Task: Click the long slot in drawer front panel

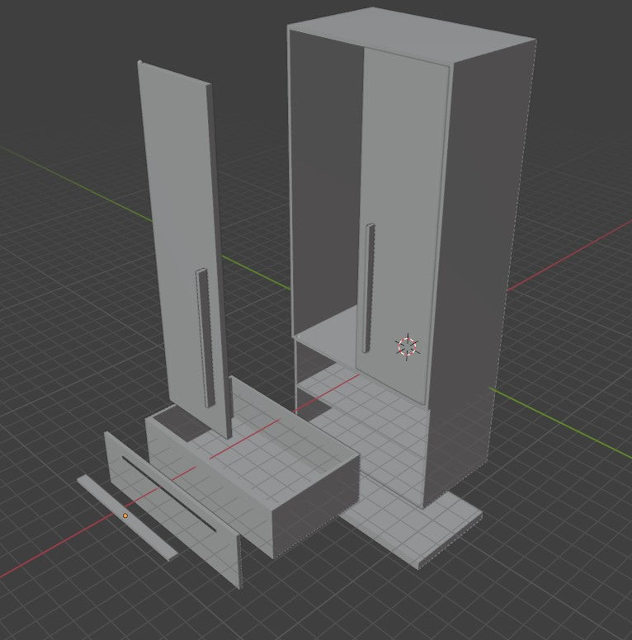Action: point(168,494)
